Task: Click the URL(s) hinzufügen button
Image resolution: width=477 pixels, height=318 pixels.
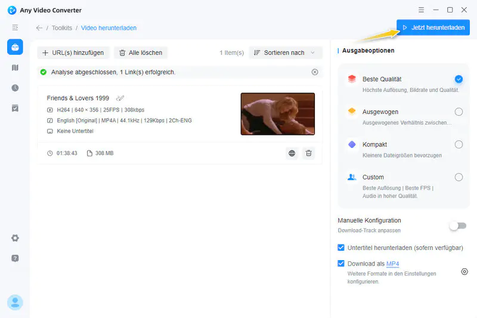Action: pos(73,53)
